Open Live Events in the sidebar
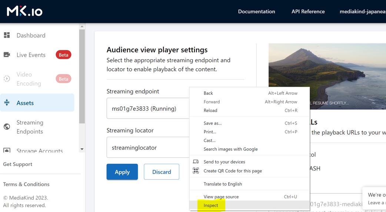386x212 pixels. (x=31, y=55)
